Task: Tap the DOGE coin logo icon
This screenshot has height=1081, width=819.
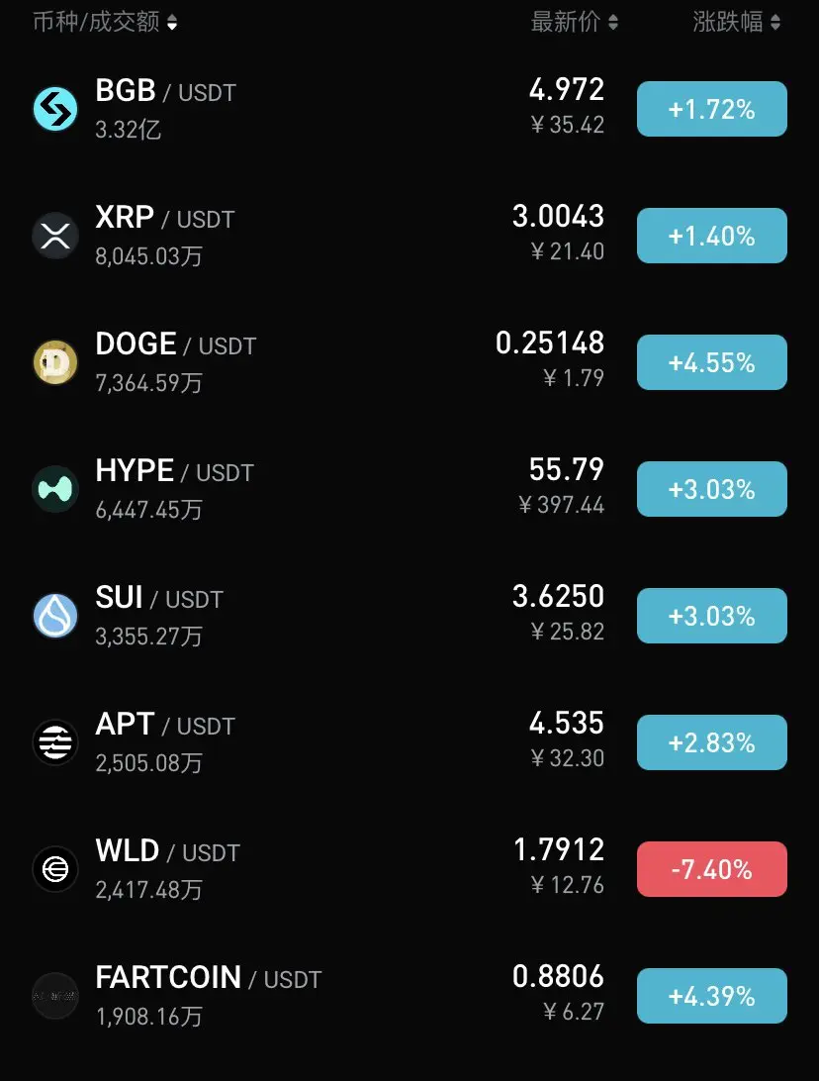Action: 55,362
